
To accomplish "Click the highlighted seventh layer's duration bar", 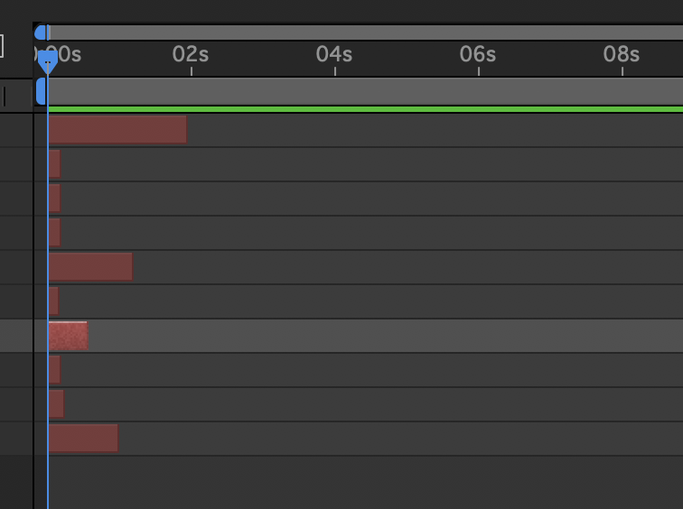I will coord(68,336).
